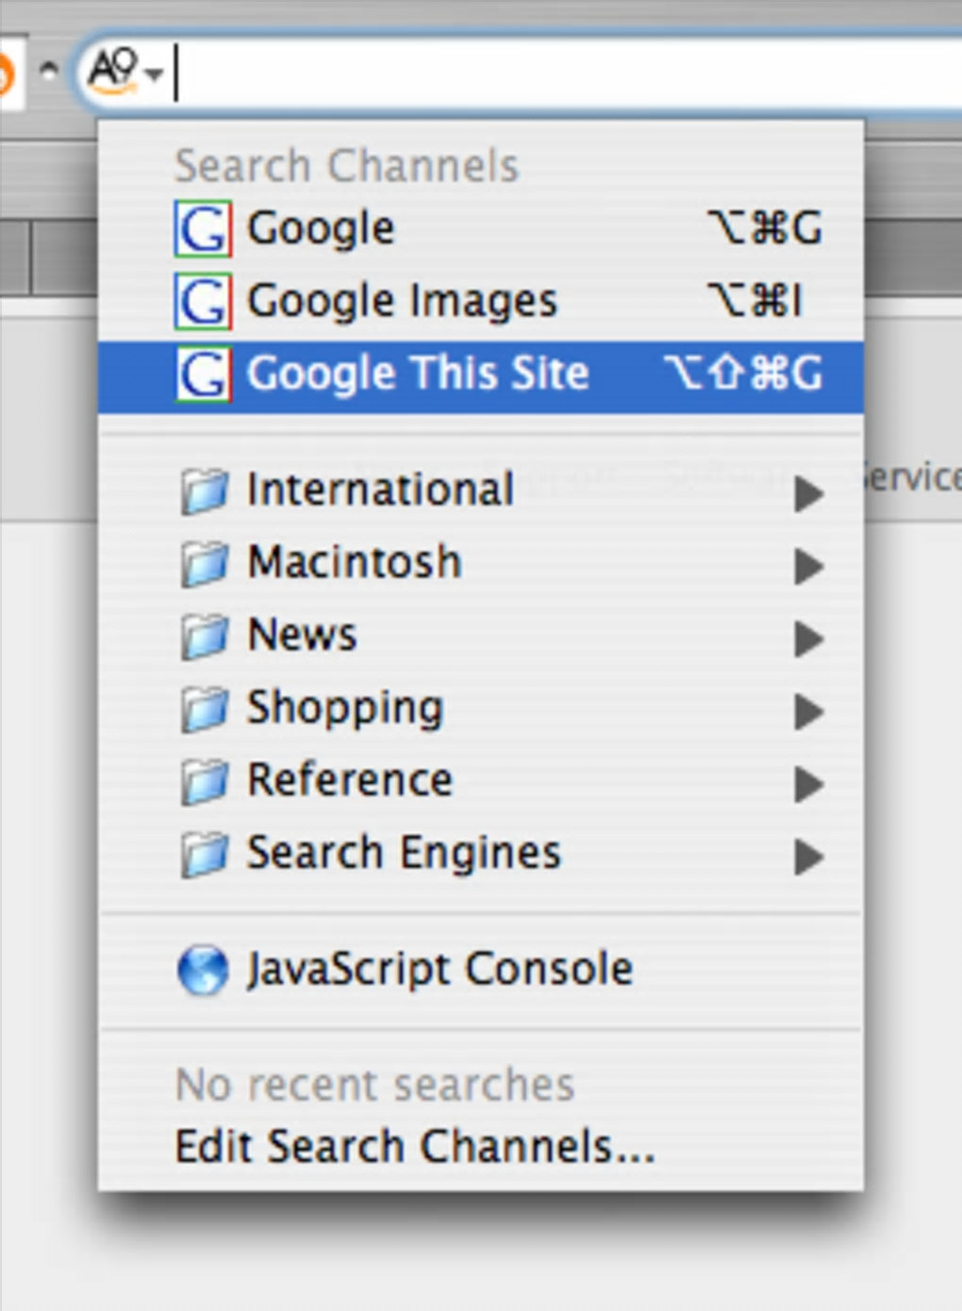Select Google This Site menu entry

(417, 374)
